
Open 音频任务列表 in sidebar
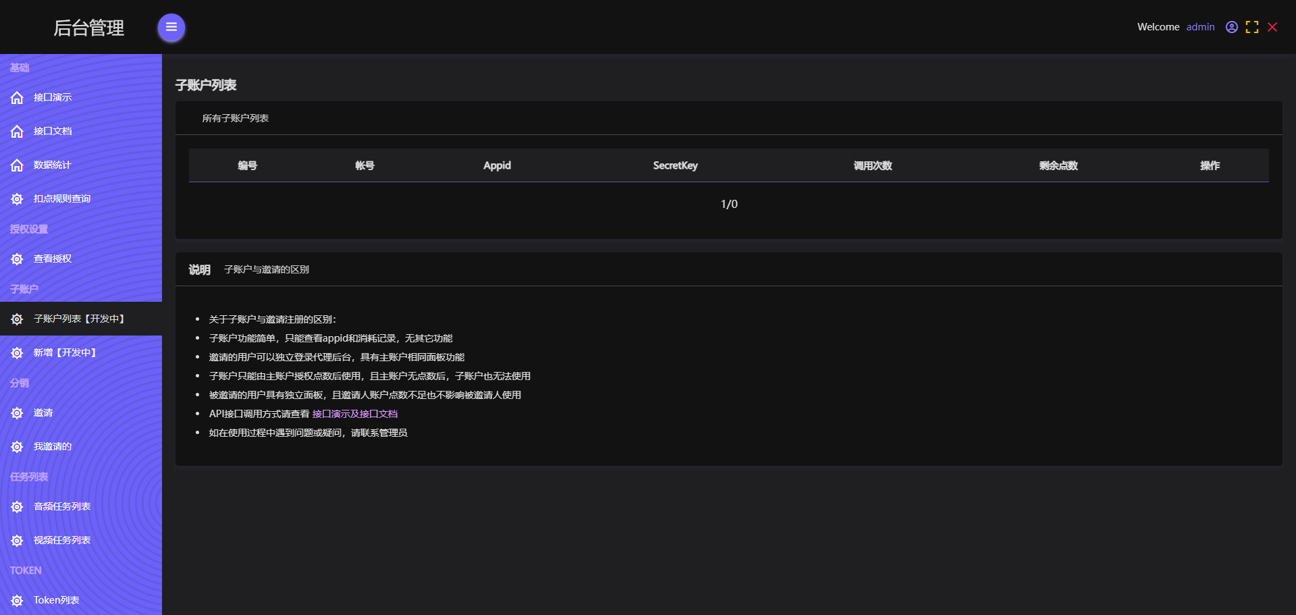click(x=62, y=506)
